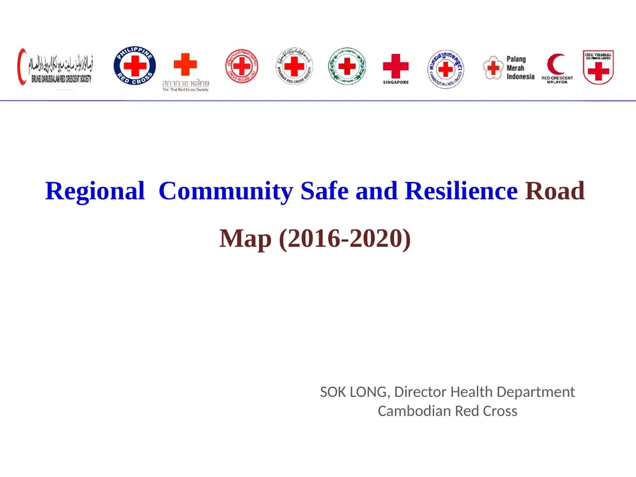Screen dimensions: 636x477
Task: Click the Myanmar Red Cross Society logo
Action: coord(294,66)
